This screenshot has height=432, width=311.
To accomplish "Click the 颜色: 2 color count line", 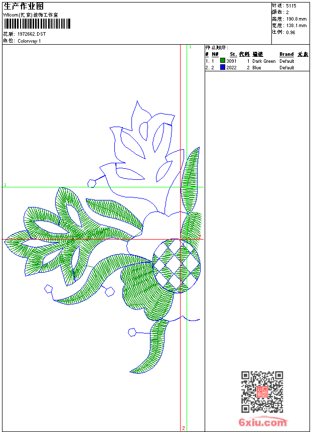I will [x=280, y=12].
